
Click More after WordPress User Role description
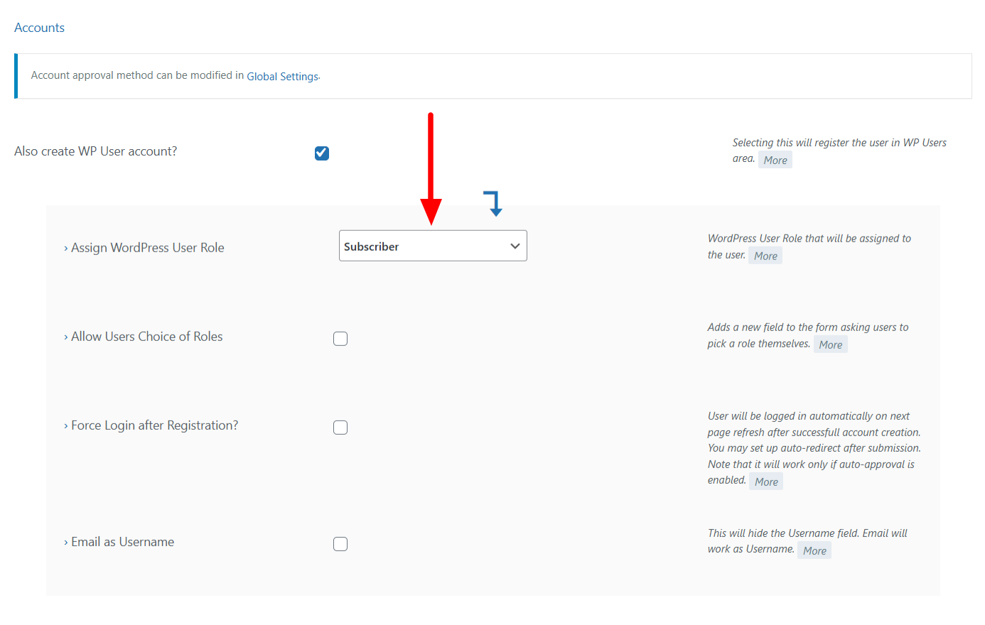[x=765, y=256]
